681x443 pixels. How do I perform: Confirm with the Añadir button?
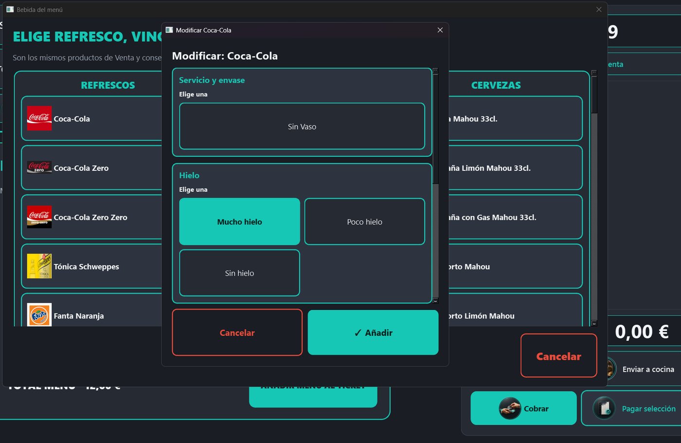(373, 332)
